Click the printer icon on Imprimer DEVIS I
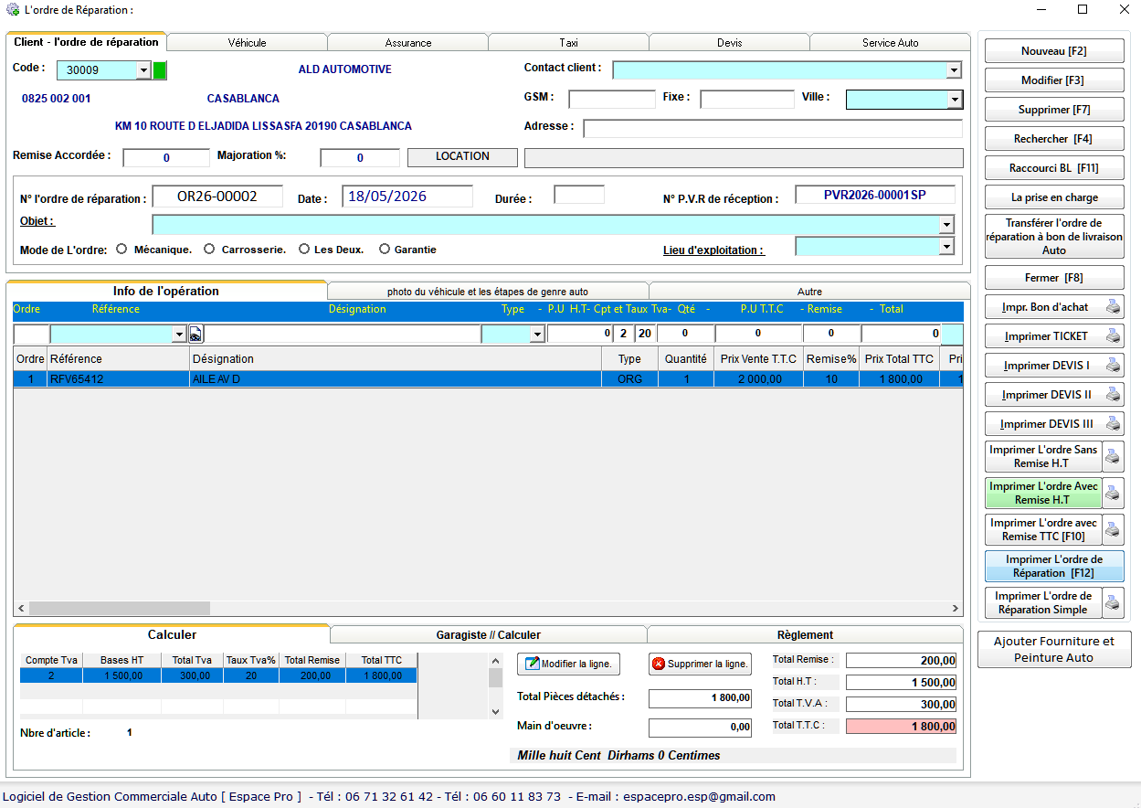Image resolution: width=1141 pixels, height=808 pixels. tap(1113, 366)
